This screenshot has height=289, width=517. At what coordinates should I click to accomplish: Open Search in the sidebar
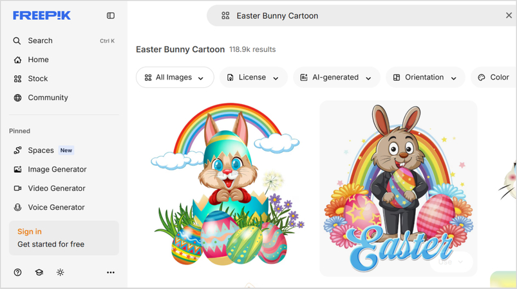pos(40,40)
